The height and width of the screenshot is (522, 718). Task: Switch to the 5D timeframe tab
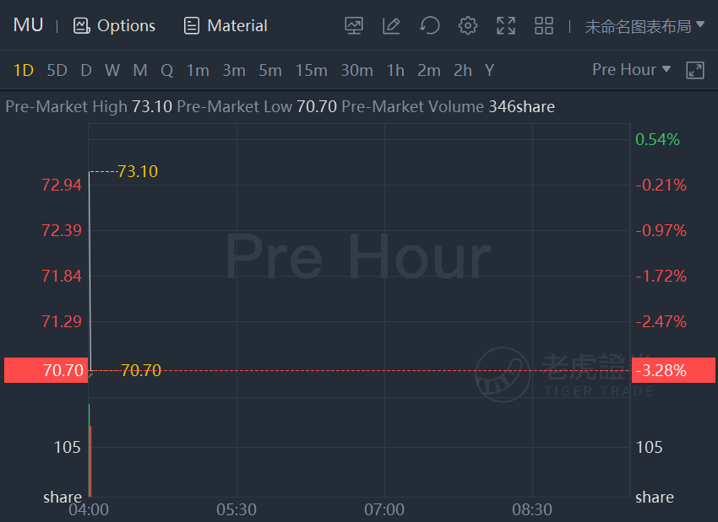pyautogui.click(x=57, y=70)
